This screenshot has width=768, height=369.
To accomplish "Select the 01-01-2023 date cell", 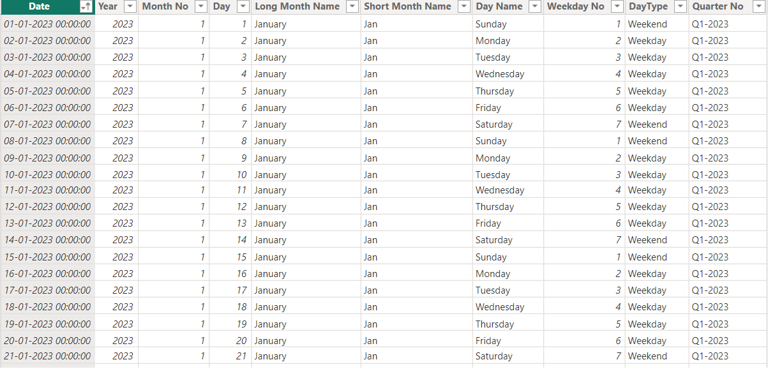I will pos(47,24).
